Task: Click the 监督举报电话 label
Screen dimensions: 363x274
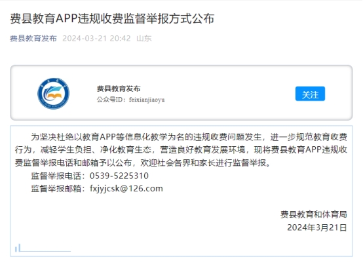Action: point(56,176)
